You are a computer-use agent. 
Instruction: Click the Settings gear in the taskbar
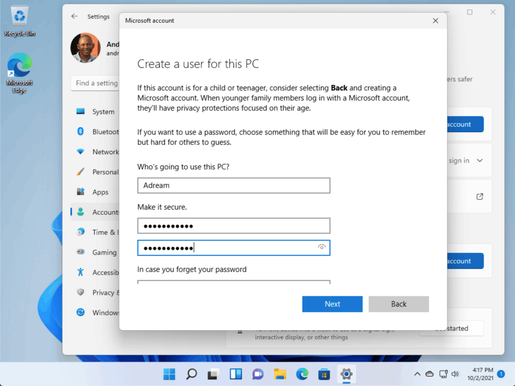tap(346, 374)
